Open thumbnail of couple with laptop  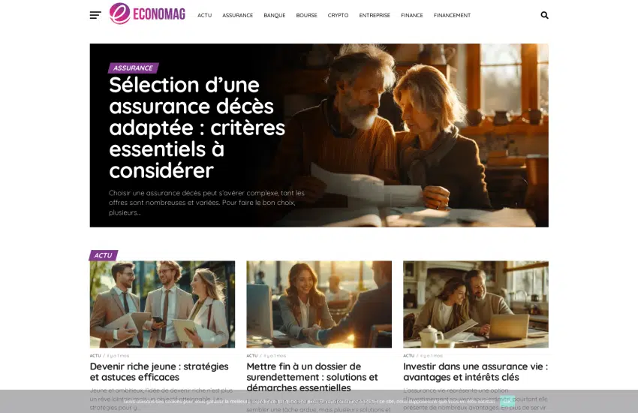(476, 304)
